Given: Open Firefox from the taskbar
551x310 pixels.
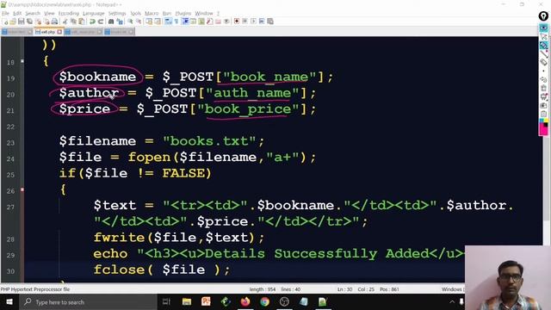Looking at the screenshot, I should coord(245,302).
